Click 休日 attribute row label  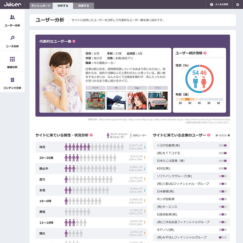(42, 147)
